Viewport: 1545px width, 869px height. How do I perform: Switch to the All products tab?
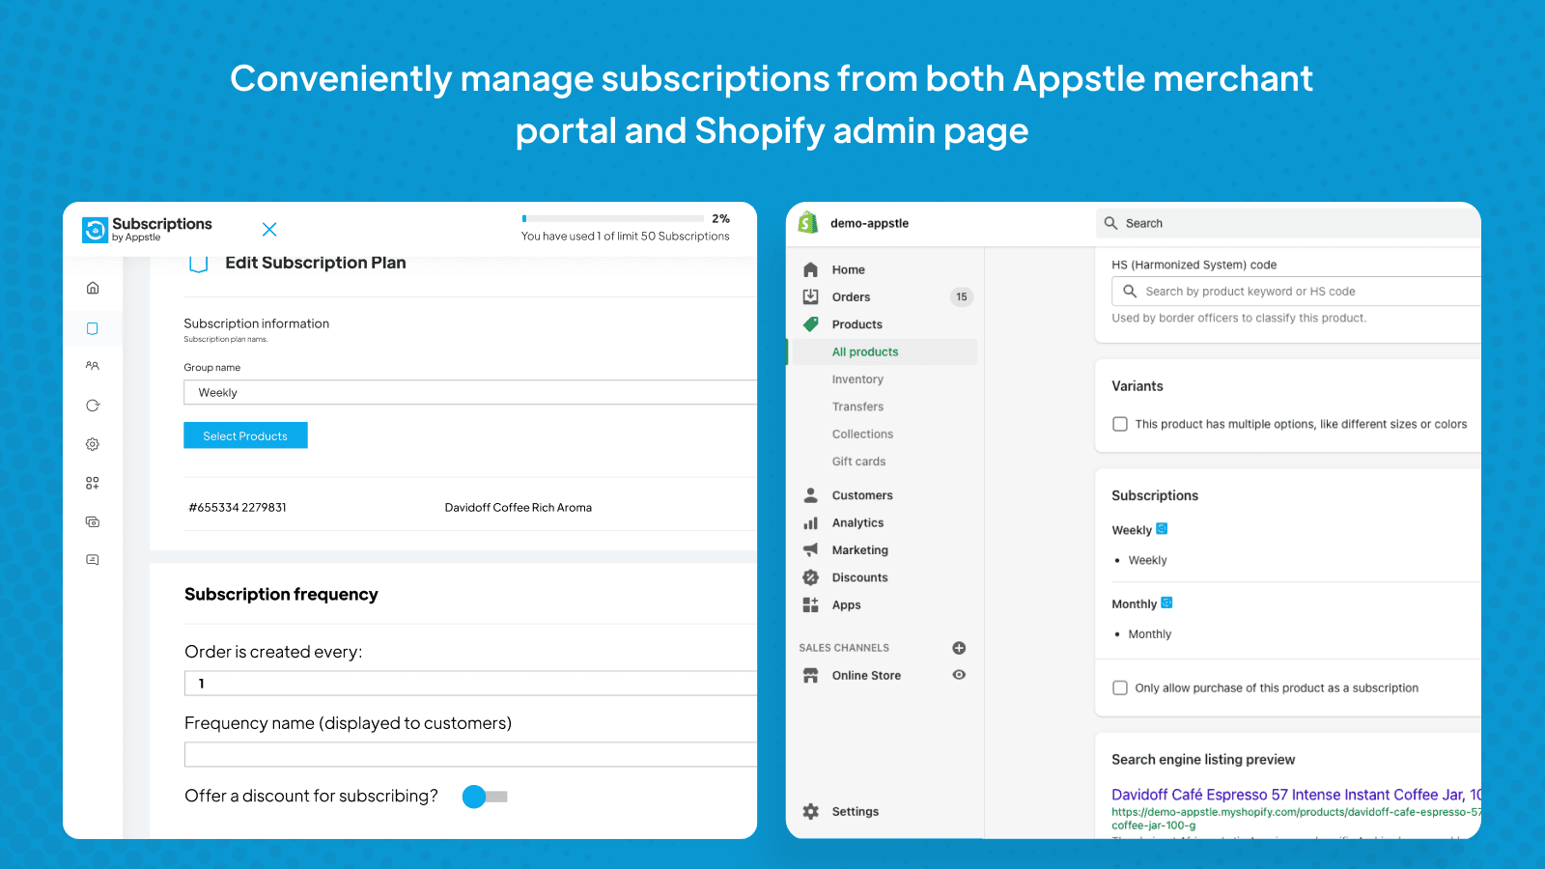(864, 351)
